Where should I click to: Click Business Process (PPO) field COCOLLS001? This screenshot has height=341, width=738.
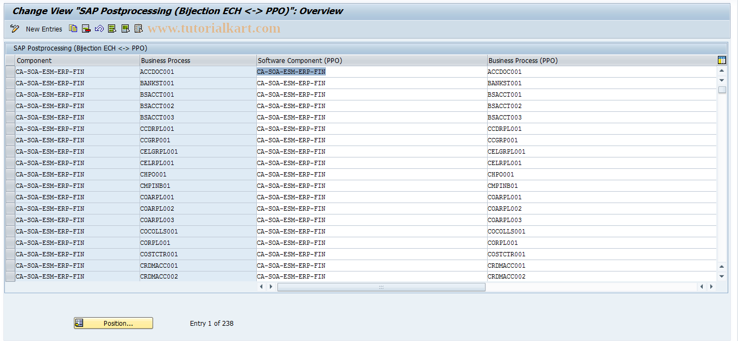pyautogui.click(x=602, y=231)
